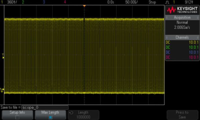Click the 2.00GSa/s sample rate text
Viewport: 200px width, 120px height.
182,27
